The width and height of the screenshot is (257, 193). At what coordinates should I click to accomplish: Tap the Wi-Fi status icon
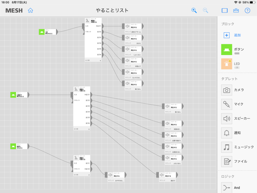point(236,2)
